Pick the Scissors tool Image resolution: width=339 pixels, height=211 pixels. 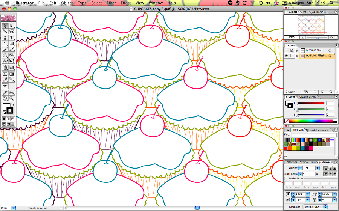(x=12, y=93)
